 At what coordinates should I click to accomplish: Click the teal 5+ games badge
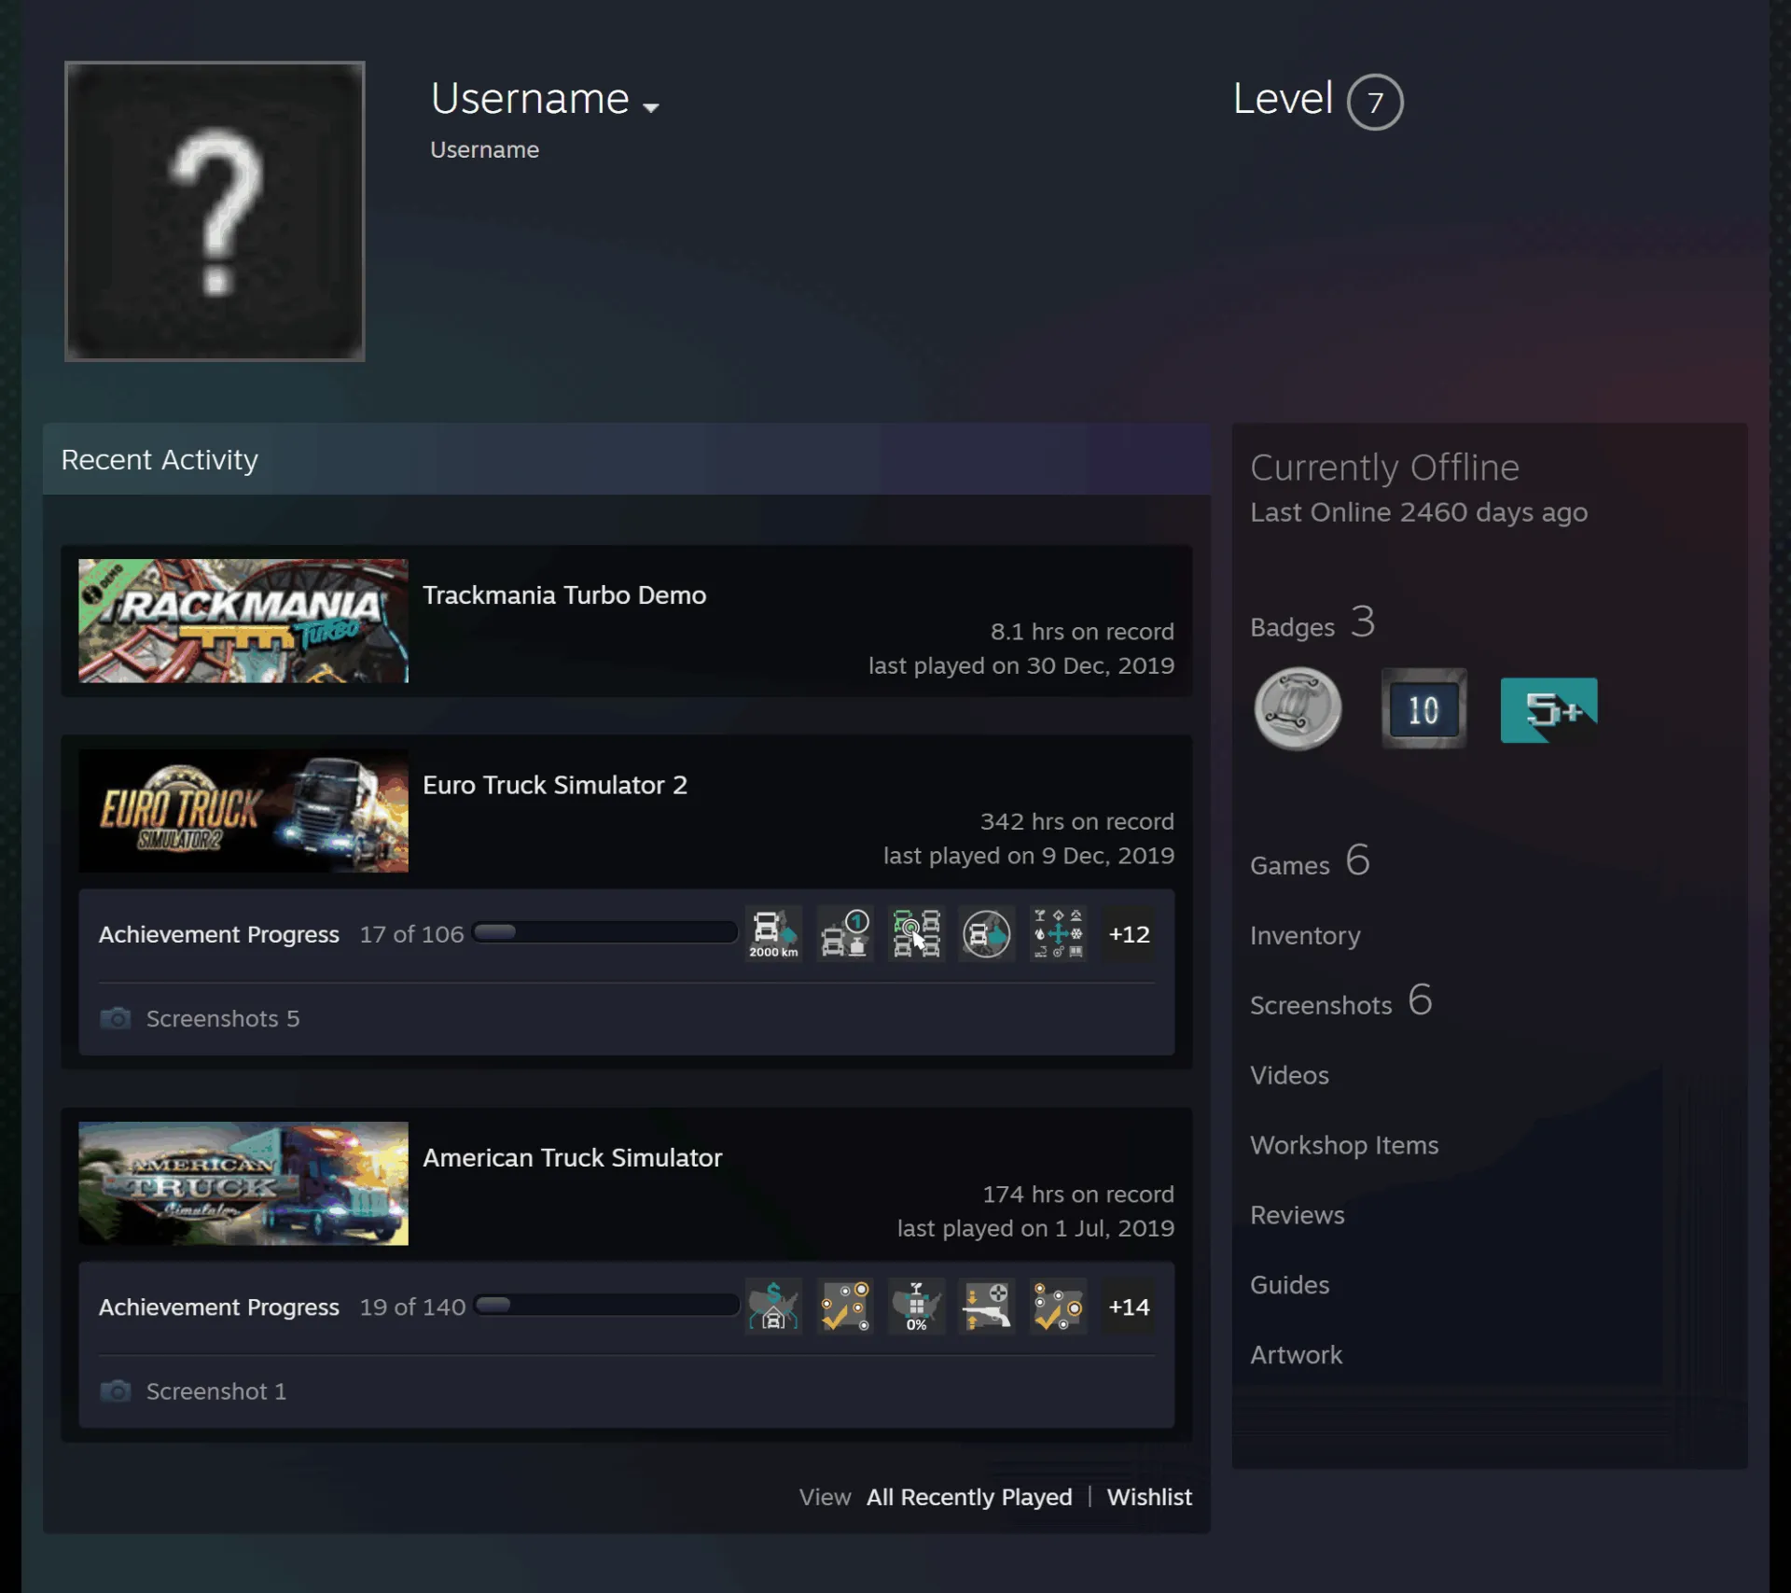pyautogui.click(x=1548, y=710)
